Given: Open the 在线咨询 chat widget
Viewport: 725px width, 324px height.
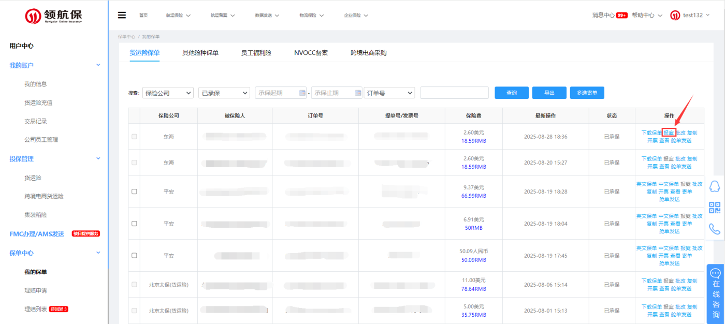Looking at the screenshot, I should click(x=716, y=294).
